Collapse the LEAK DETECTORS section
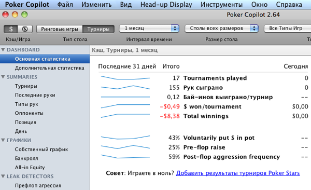Viewport: 311px width, 190px height. [x=3, y=177]
